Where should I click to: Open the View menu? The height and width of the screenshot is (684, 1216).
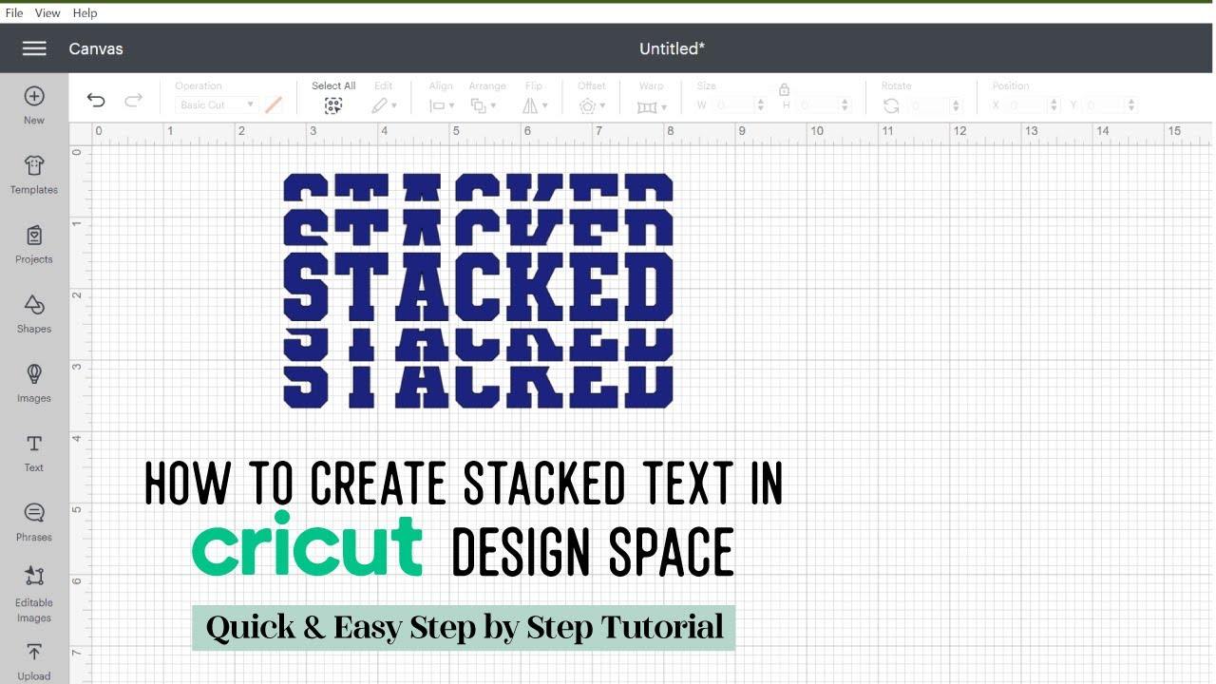tap(47, 12)
